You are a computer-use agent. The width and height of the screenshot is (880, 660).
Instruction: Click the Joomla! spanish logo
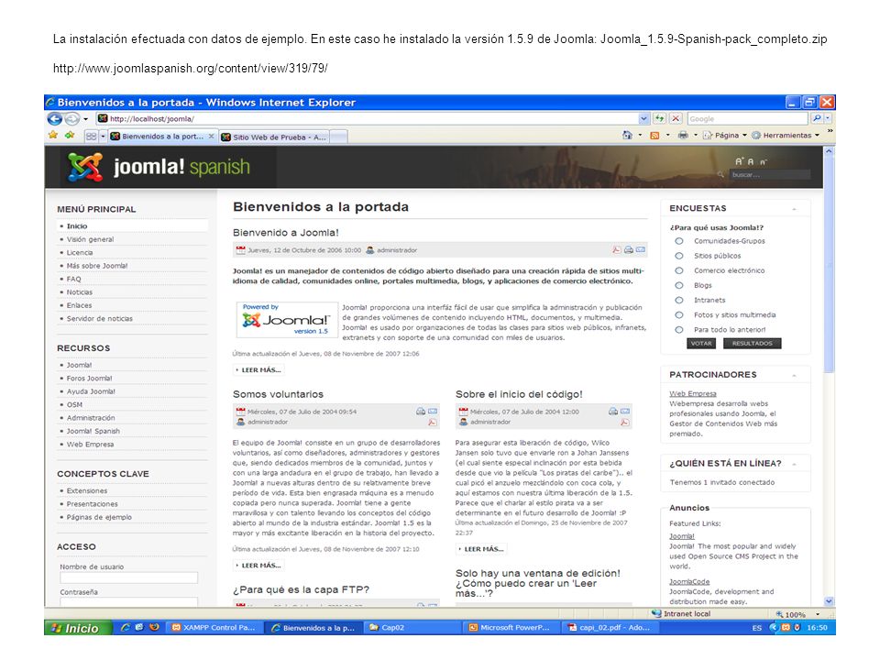click(159, 167)
